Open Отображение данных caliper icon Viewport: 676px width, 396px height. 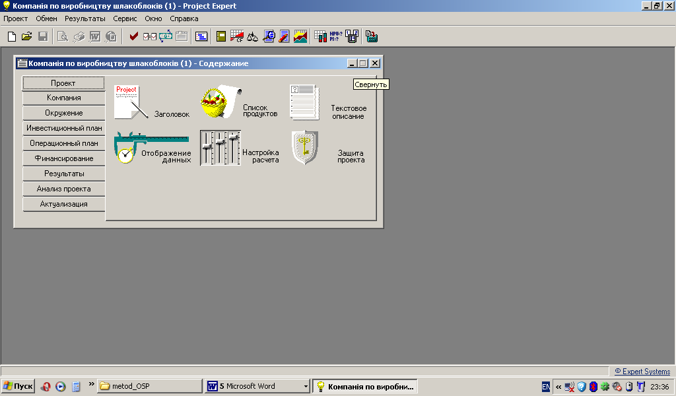pos(151,147)
